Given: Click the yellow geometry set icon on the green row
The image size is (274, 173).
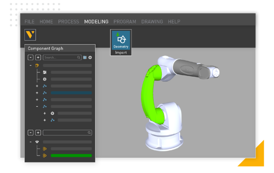Looking at the screenshot, I should (x=44, y=156).
